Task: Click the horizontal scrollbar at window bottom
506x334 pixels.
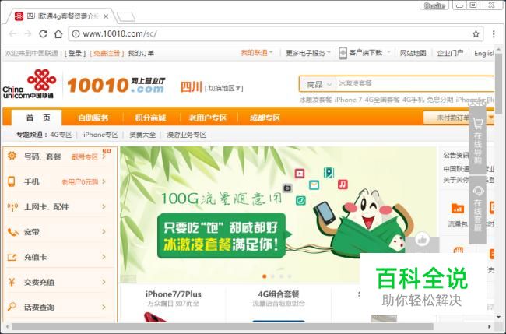Action: pos(223,326)
